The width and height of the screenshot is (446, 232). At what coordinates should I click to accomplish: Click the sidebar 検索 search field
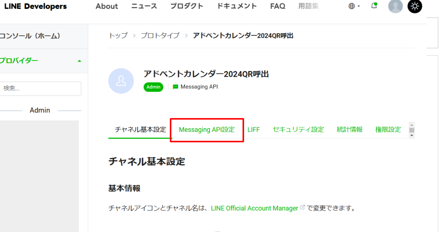[40, 88]
